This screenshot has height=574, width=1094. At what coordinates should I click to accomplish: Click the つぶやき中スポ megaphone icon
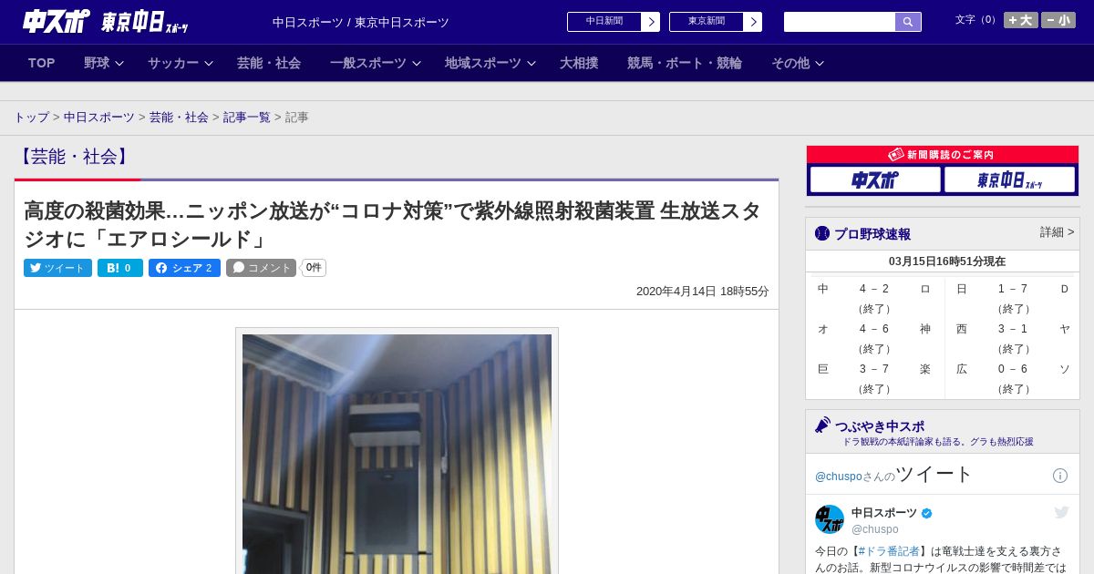[x=822, y=425]
